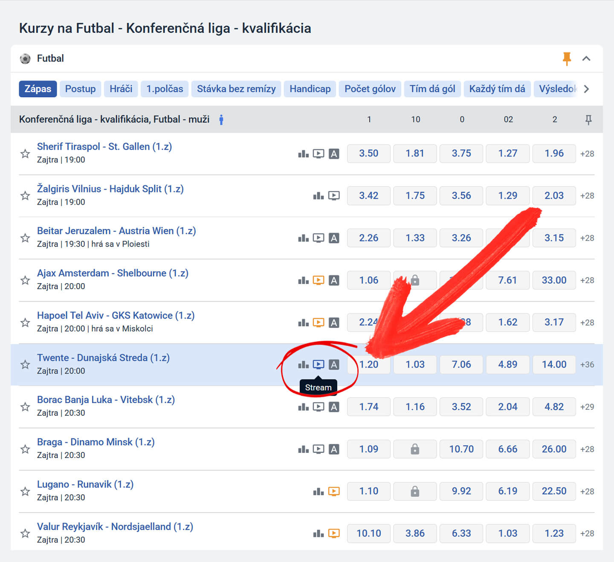This screenshot has width=614, height=562.
Task: Open orange stream icon for Ajax Amsterdam match
Action: [319, 280]
